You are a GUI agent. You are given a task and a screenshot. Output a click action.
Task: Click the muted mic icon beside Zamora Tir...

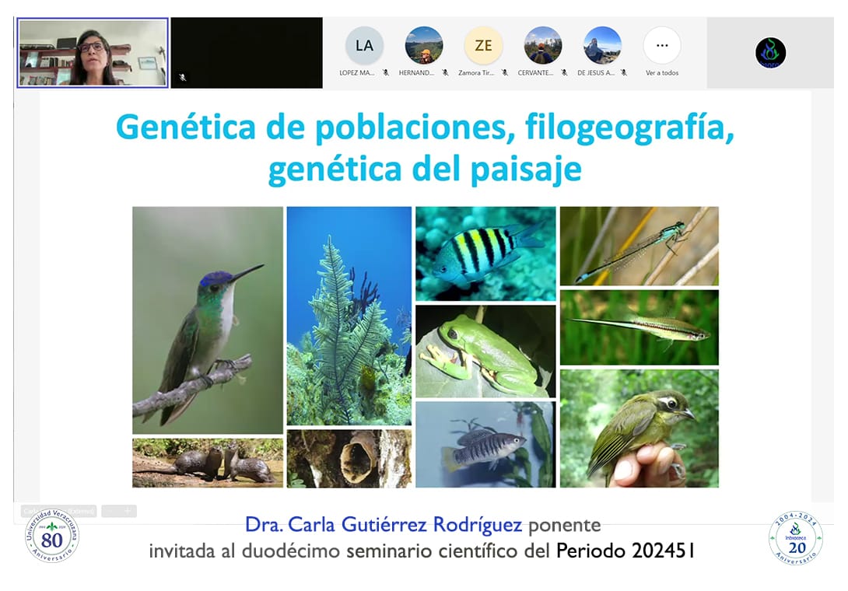pyautogui.click(x=504, y=73)
